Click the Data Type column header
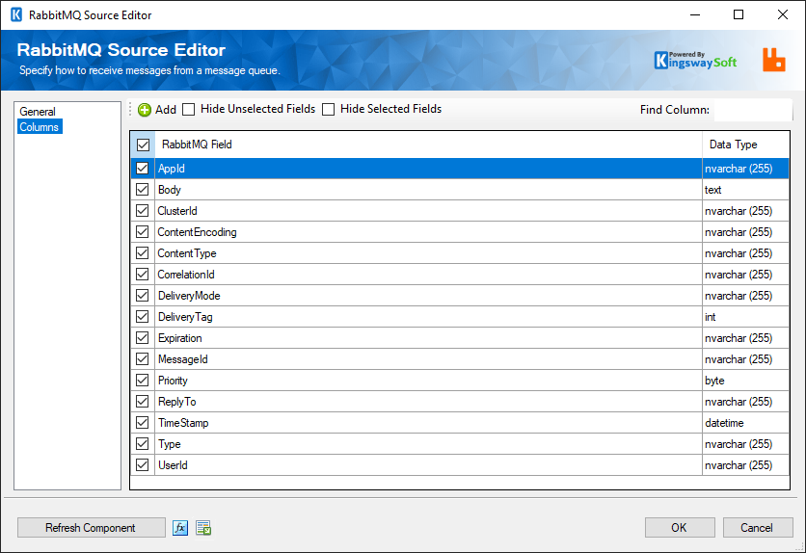806x553 pixels. pos(733,145)
